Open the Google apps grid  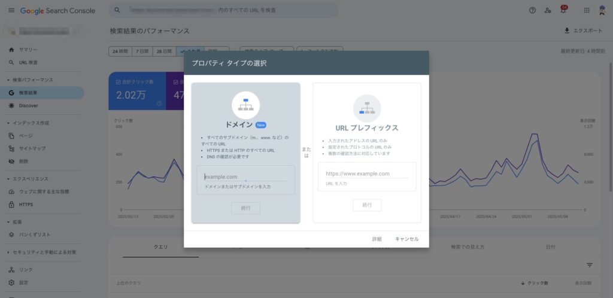586,11
